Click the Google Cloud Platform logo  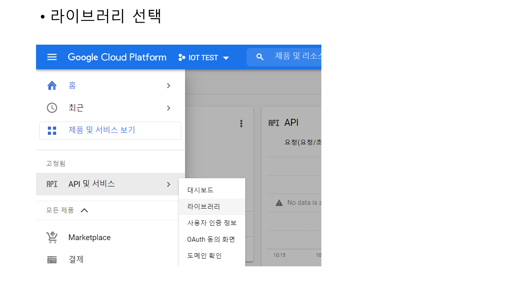pos(117,57)
